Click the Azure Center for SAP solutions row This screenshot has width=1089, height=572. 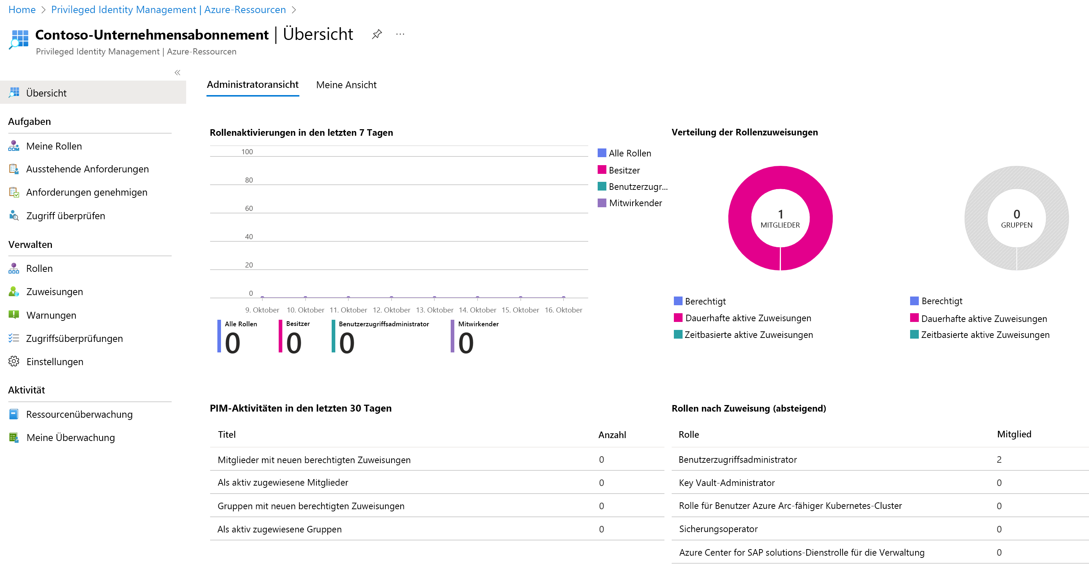click(x=880, y=552)
